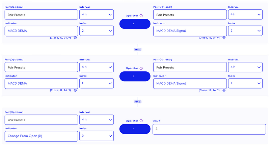Viewport: 270px width, 146px height.
Task: Open settings gear under first-row left MACD DEMA
Action: click(x=75, y=38)
